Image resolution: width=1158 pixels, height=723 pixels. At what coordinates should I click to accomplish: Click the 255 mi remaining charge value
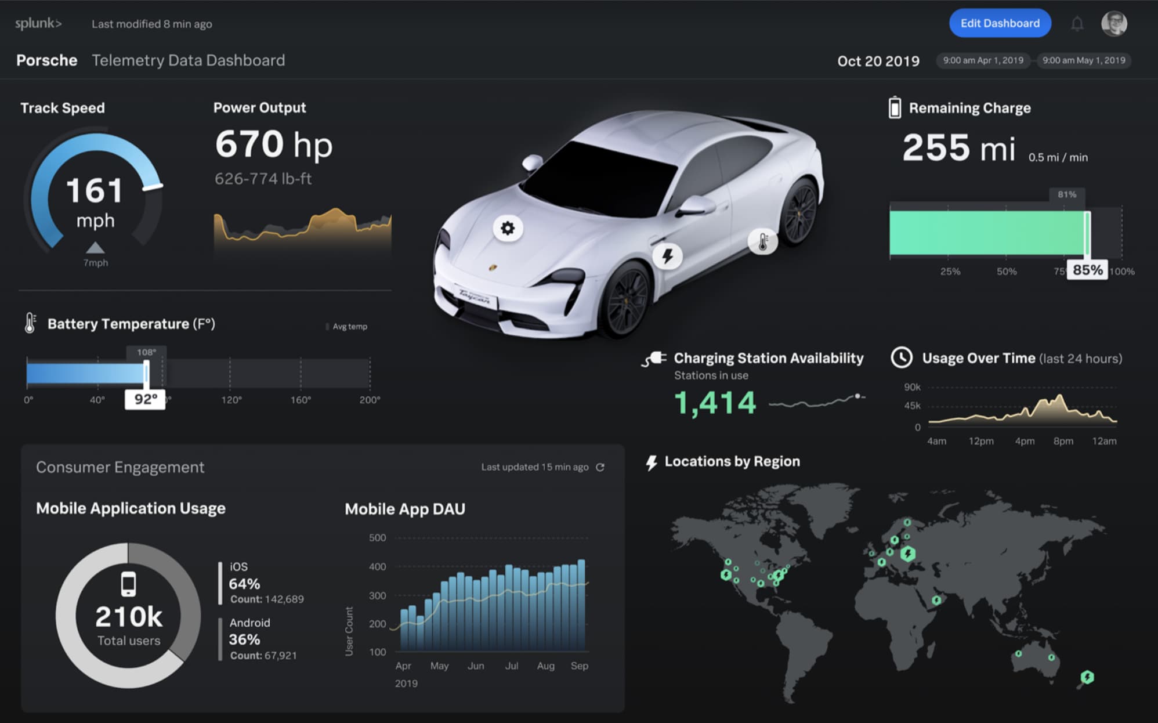coord(958,148)
